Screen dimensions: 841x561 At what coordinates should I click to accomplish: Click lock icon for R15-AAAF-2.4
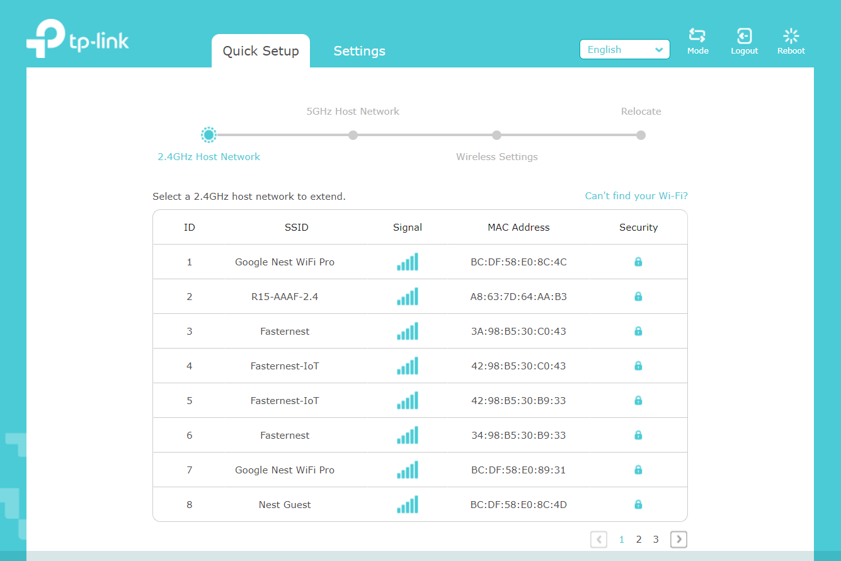[638, 296]
